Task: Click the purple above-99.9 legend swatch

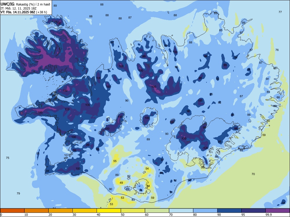Action: 278,211
